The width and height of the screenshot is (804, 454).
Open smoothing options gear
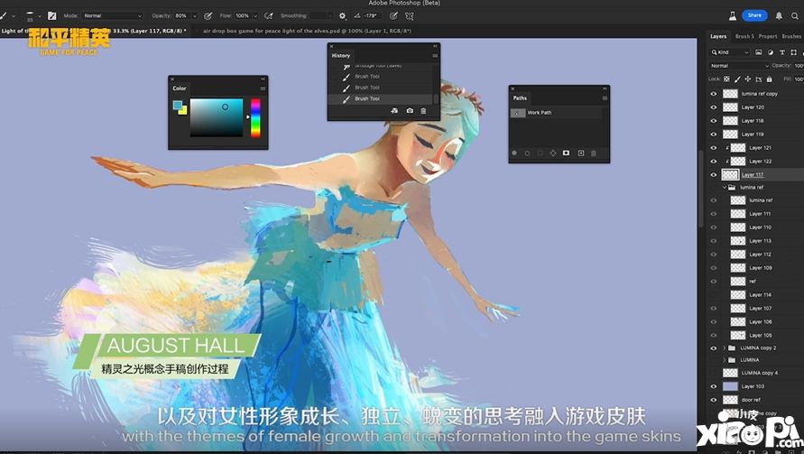click(x=343, y=16)
